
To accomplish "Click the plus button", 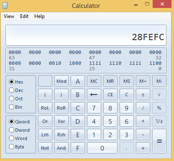I will [143, 148].
